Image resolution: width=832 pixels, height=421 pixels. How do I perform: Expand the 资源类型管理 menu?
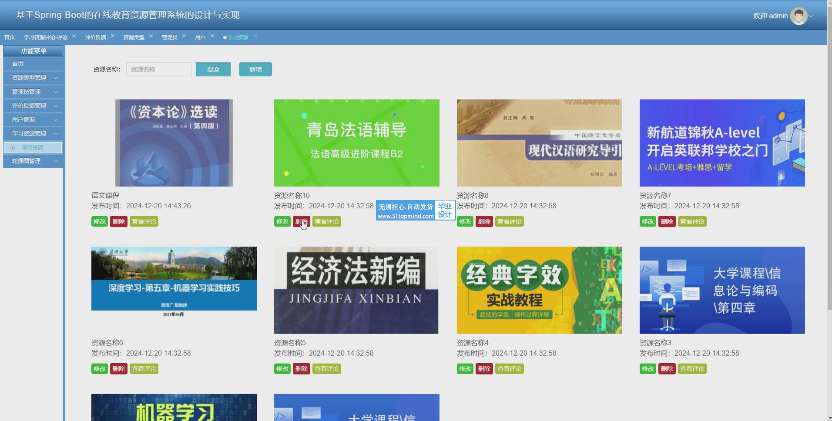[x=33, y=78]
